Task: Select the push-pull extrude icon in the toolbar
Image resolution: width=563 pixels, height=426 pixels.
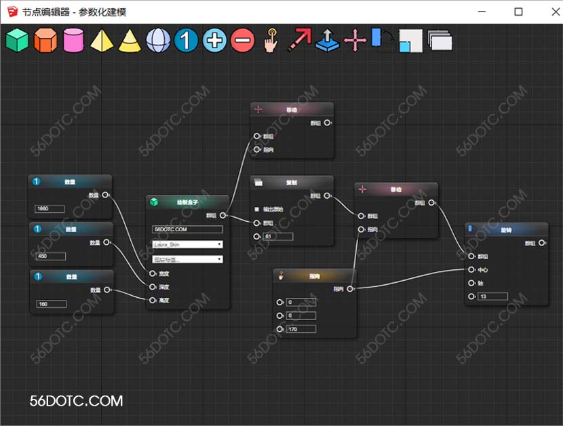Action: [x=327, y=41]
